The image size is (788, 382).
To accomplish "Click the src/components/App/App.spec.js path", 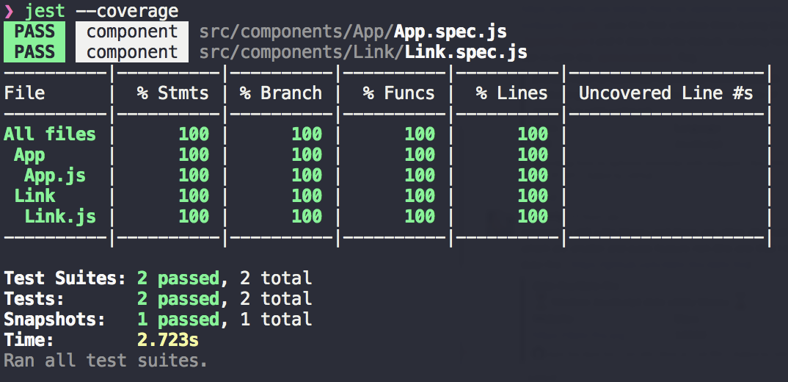I will click(x=353, y=32).
